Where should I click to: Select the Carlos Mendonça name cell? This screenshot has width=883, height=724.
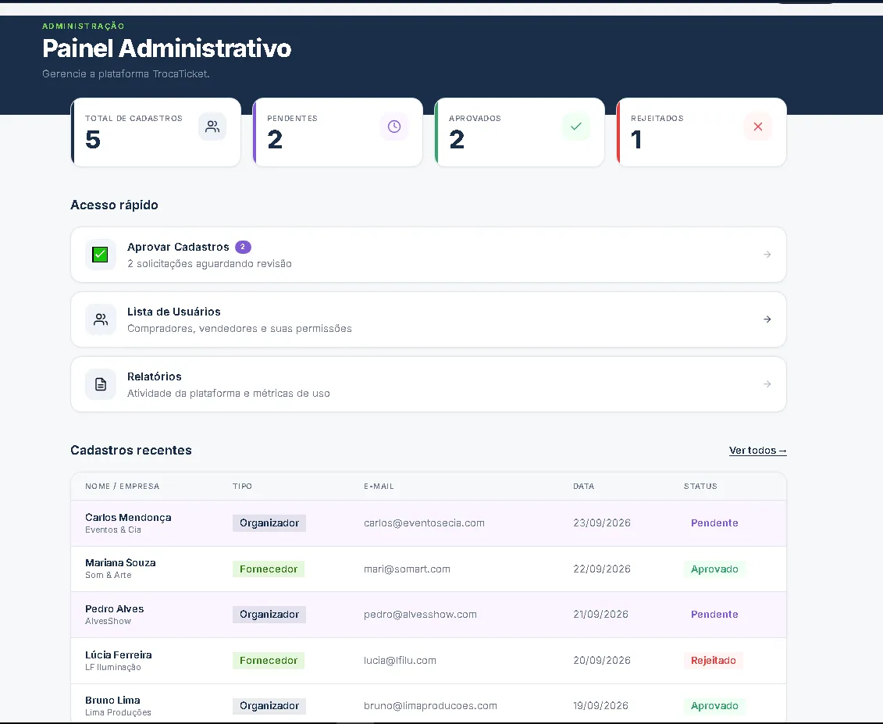[128, 522]
